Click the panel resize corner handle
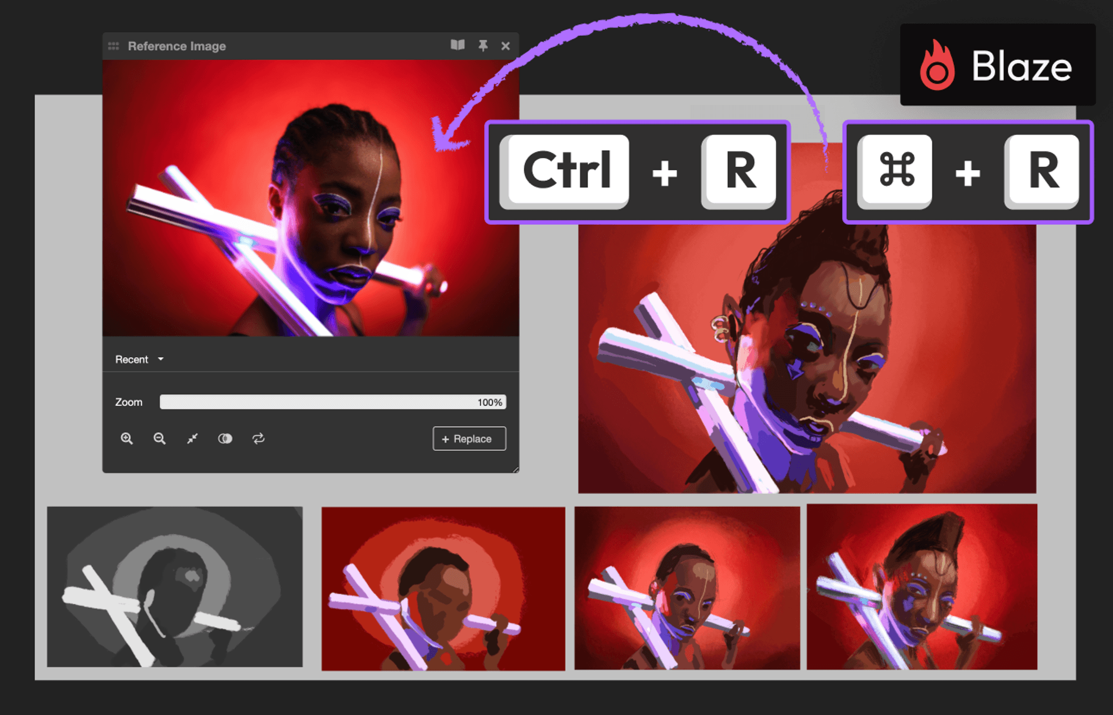This screenshot has width=1113, height=715. pyautogui.click(x=515, y=470)
